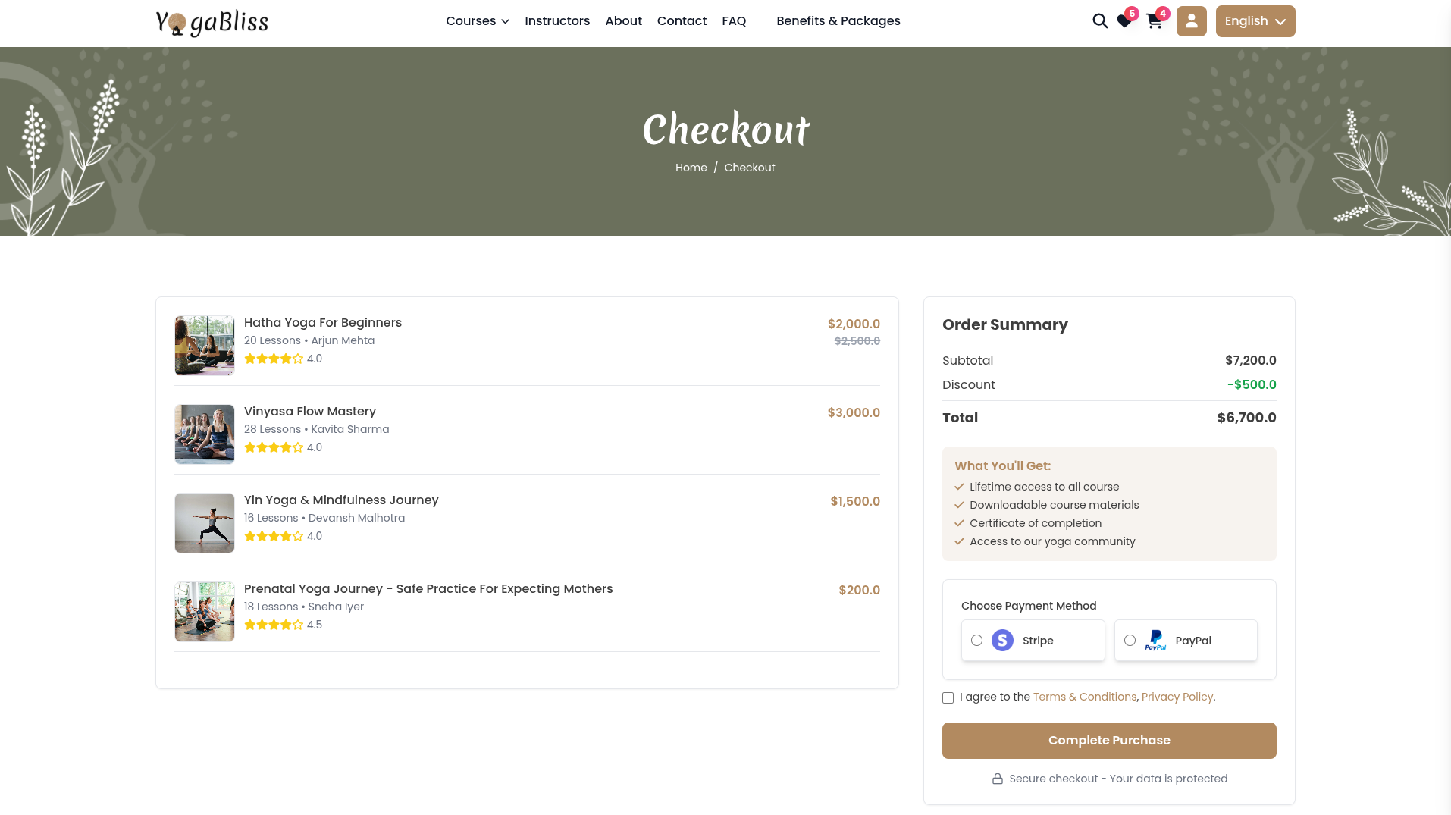Image resolution: width=1451 pixels, height=815 pixels.
Task: Click the Hatha Yoga course thumbnail
Action: tap(205, 346)
